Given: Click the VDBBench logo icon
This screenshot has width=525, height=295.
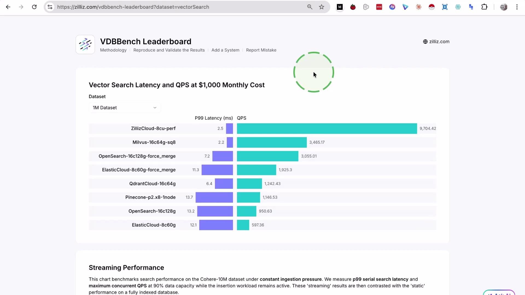Looking at the screenshot, I should point(85,45).
